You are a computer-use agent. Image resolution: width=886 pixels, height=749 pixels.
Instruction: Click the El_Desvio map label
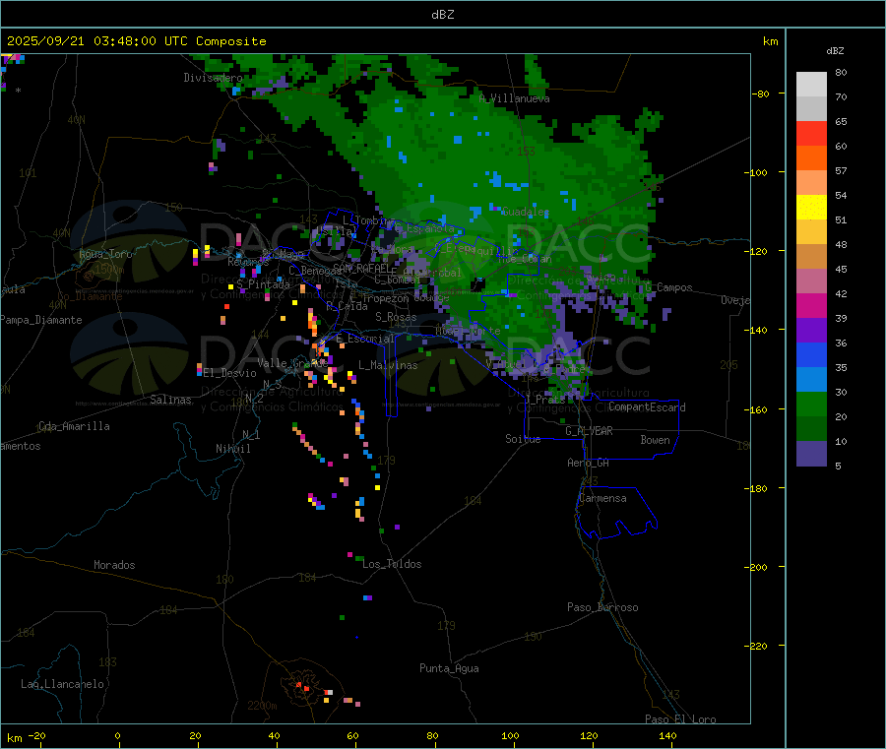230,373
